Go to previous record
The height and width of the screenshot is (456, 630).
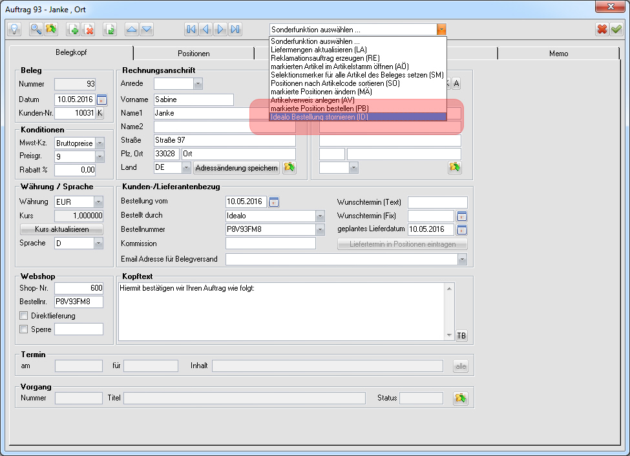[205, 29]
